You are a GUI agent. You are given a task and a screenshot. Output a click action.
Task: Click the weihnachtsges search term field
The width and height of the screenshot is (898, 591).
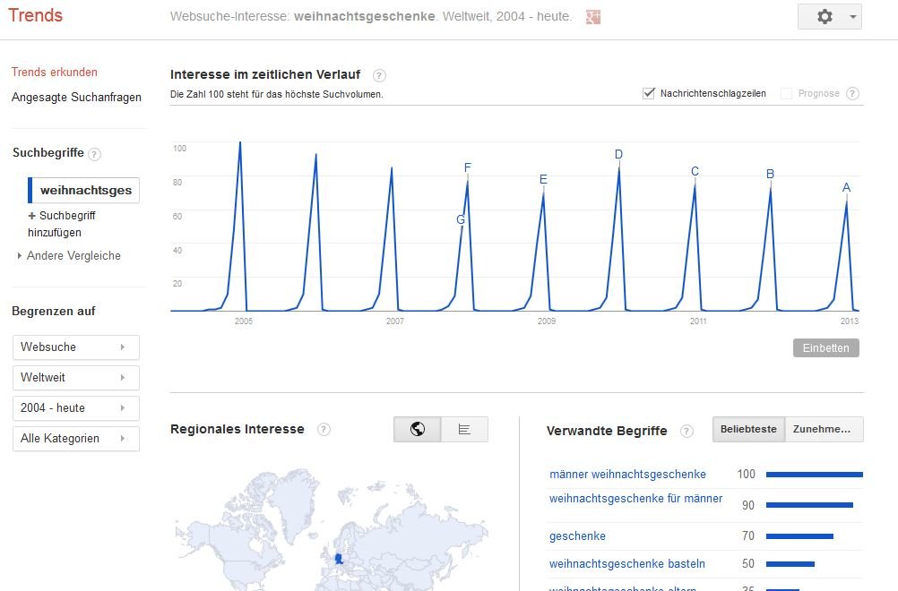(x=83, y=191)
